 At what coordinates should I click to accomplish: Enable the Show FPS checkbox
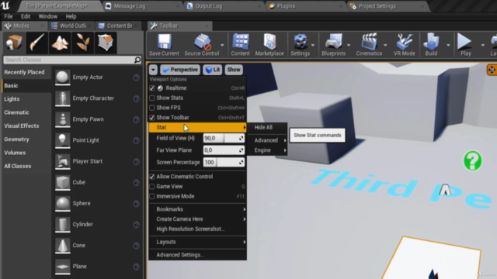click(152, 108)
